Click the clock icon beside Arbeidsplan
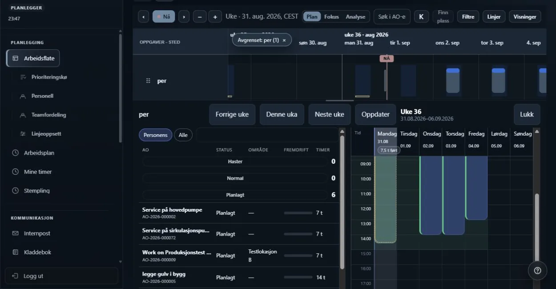The height and width of the screenshot is (289, 556). click(x=15, y=153)
